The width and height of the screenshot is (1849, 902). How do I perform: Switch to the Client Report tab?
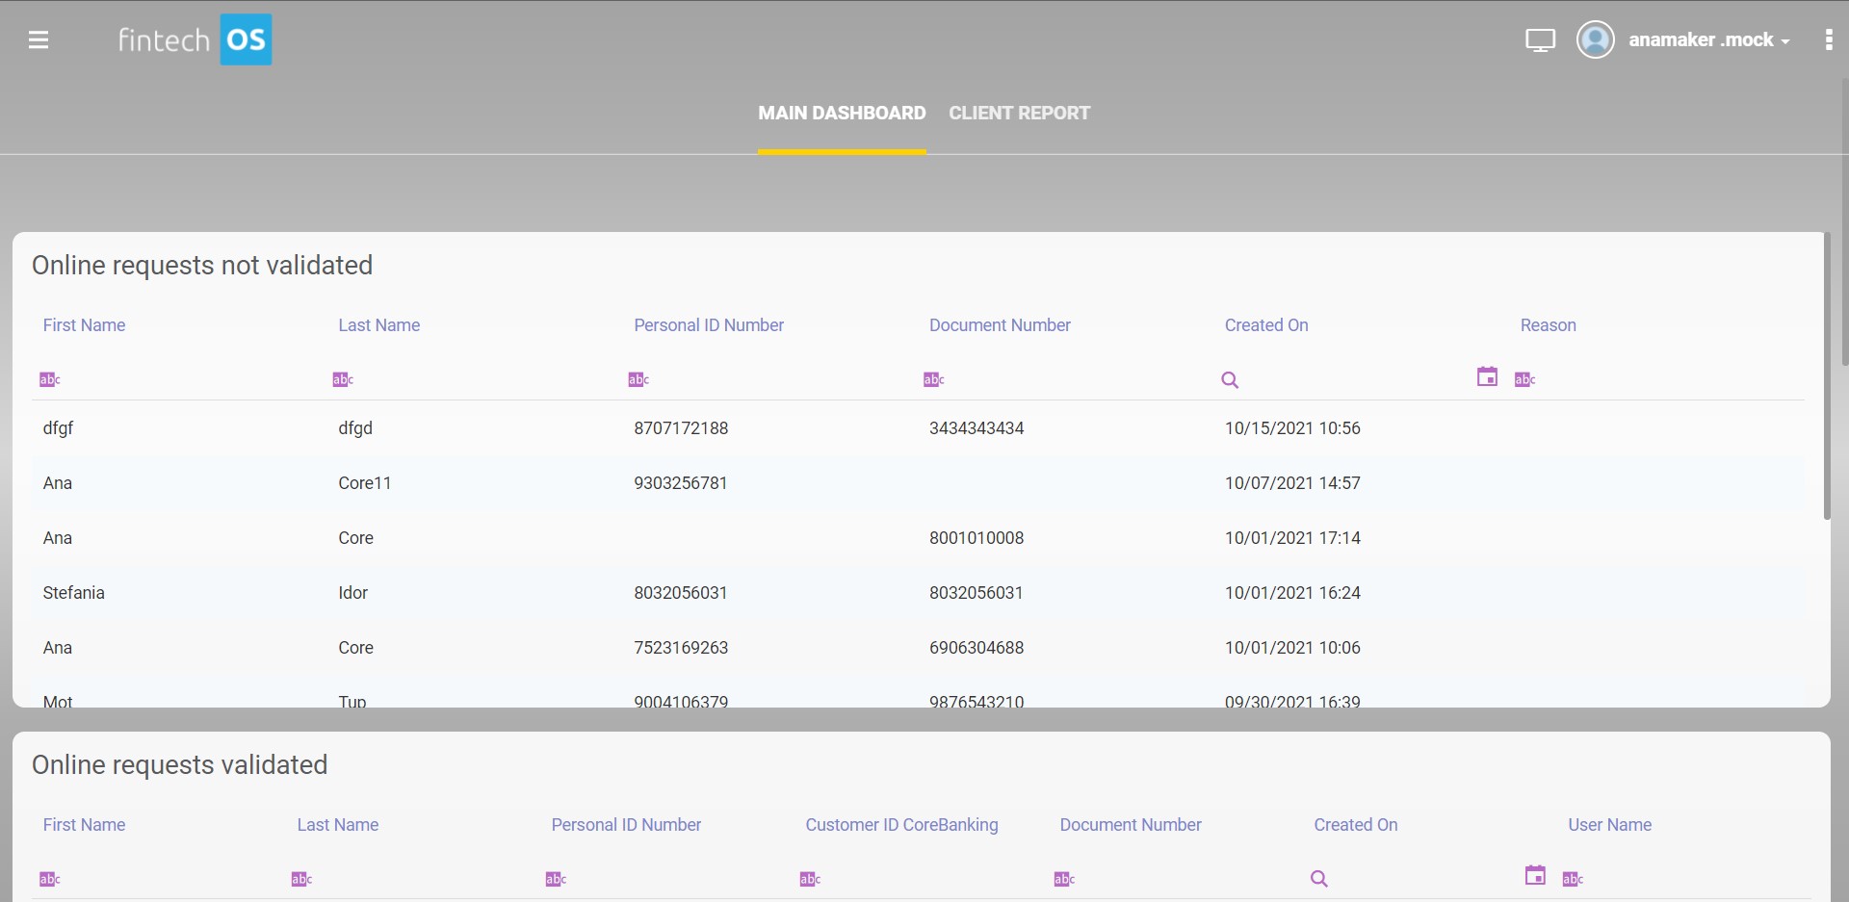pyautogui.click(x=1019, y=114)
